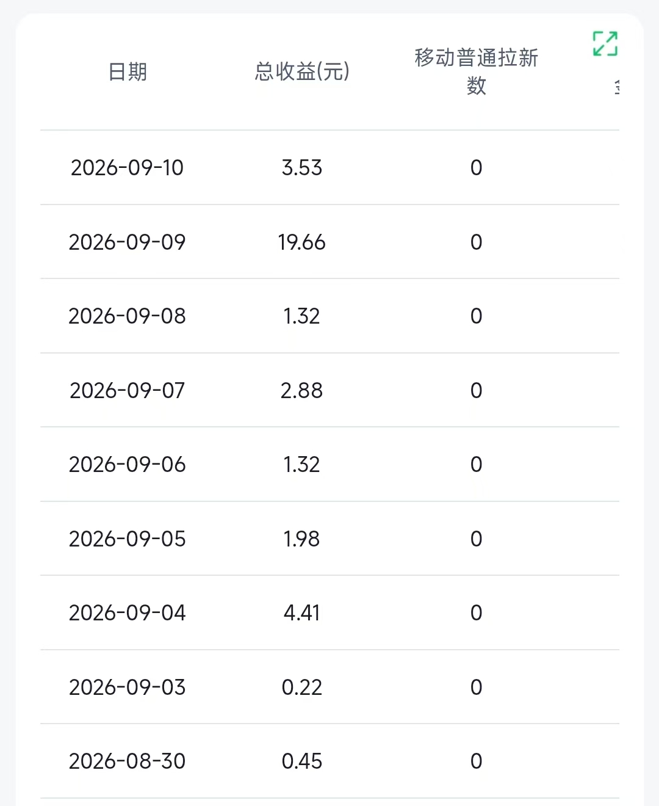Select the 0.22 earnings value
The height and width of the screenshot is (806, 659).
coord(302,687)
